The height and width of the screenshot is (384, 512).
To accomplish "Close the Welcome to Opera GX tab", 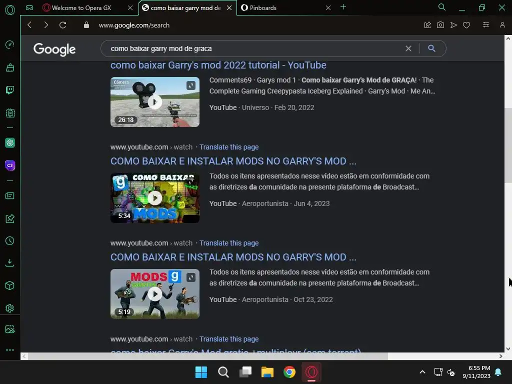I will 130,8.
